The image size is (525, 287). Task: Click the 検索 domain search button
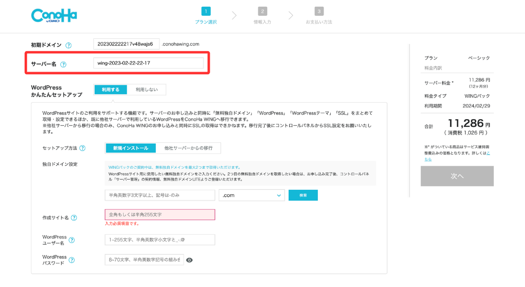tap(303, 195)
